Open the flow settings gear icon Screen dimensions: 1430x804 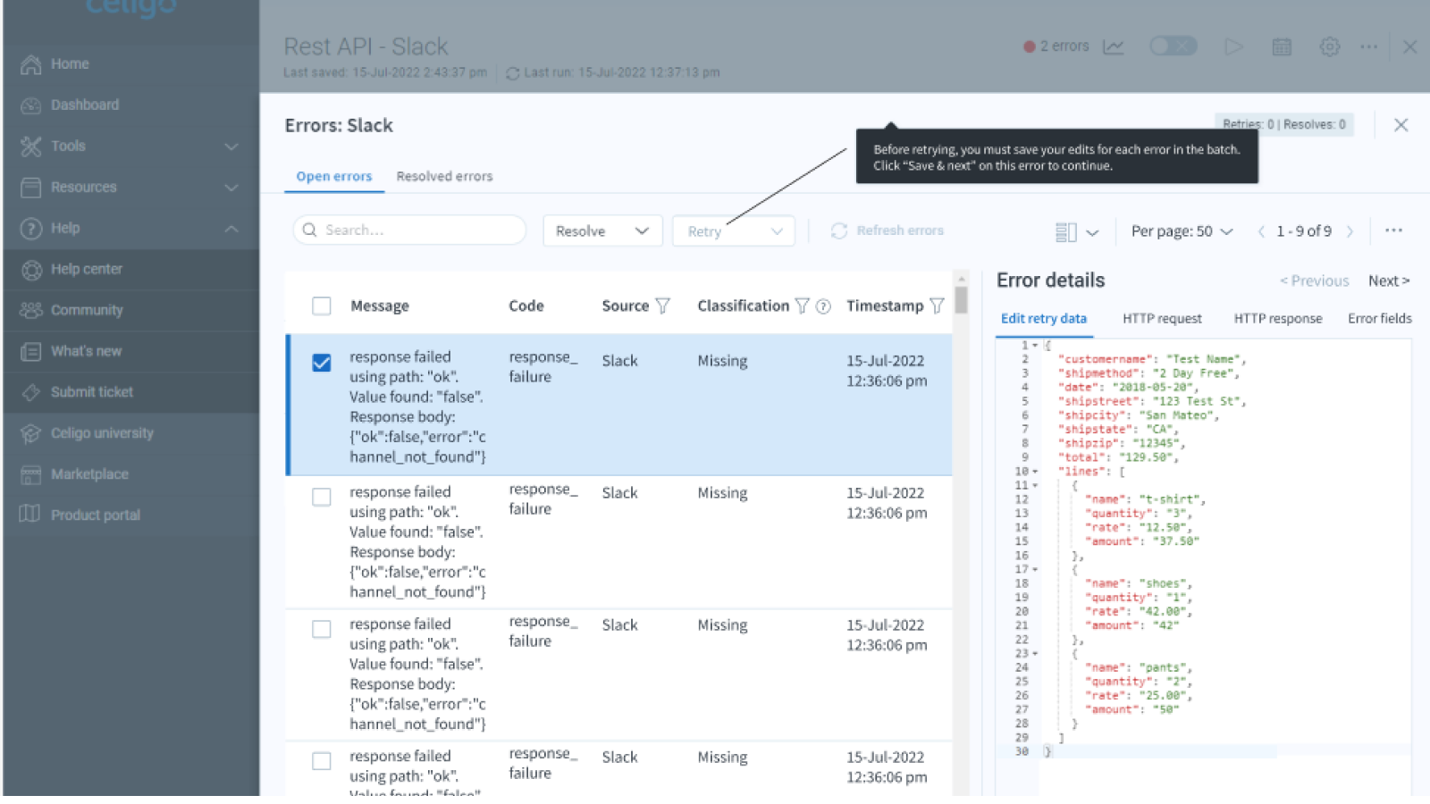1330,46
